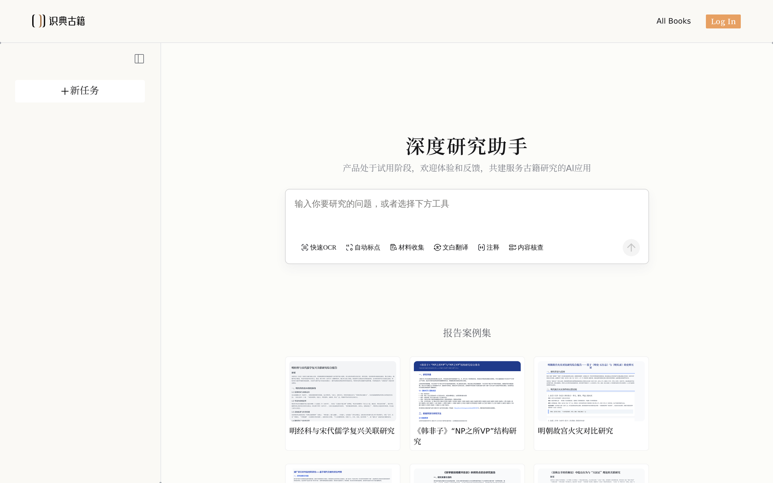Click the 识典古籍 logo
The height and width of the screenshot is (483, 773).
[59, 21]
